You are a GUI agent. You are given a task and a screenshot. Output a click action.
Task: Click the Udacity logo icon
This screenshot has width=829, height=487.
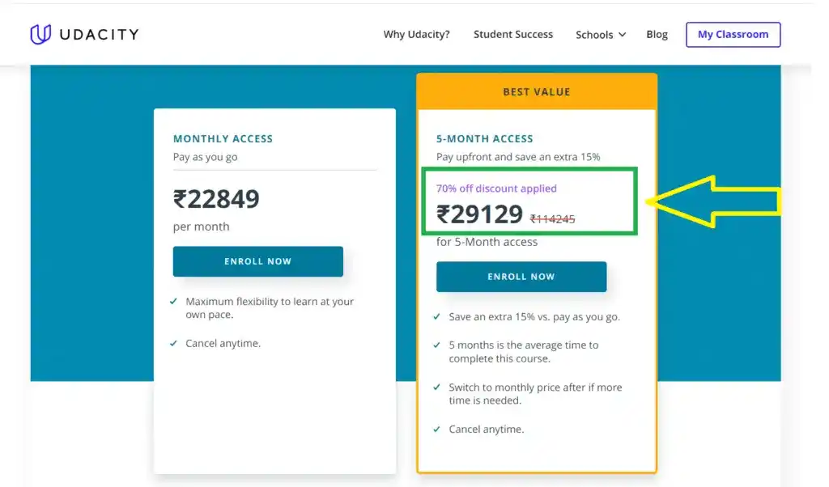(40, 34)
